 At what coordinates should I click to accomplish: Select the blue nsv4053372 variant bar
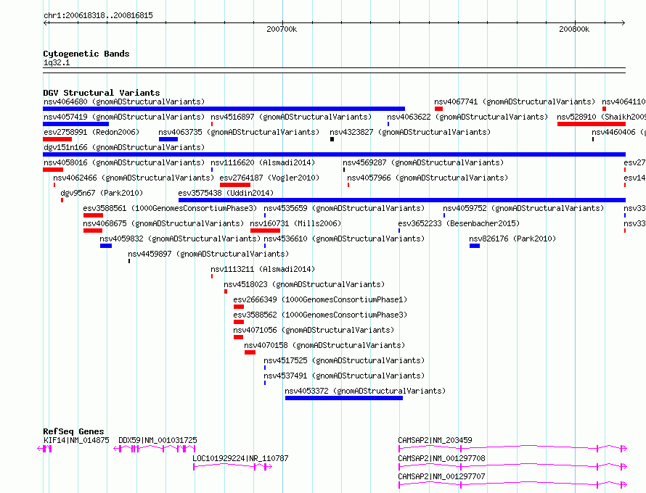[344, 398]
